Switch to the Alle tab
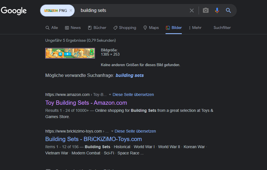267x170 pixels. coord(52,28)
